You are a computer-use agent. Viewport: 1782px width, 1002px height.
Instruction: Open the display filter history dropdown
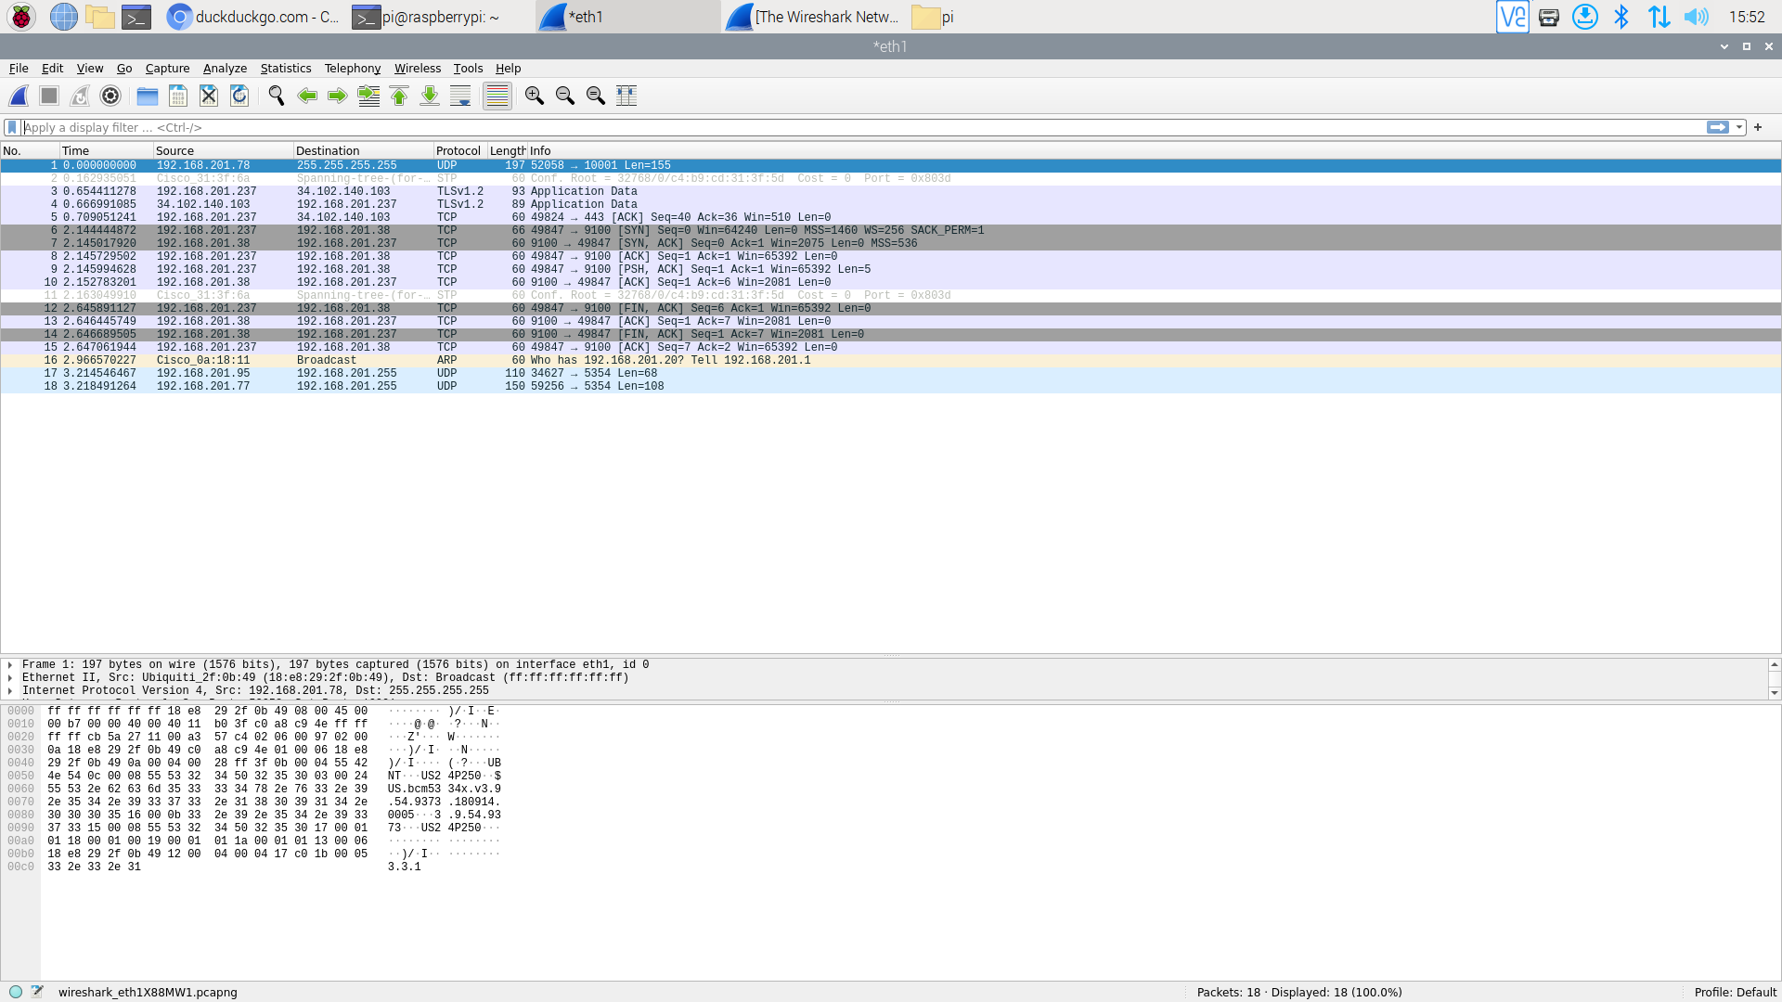[x=1740, y=127]
